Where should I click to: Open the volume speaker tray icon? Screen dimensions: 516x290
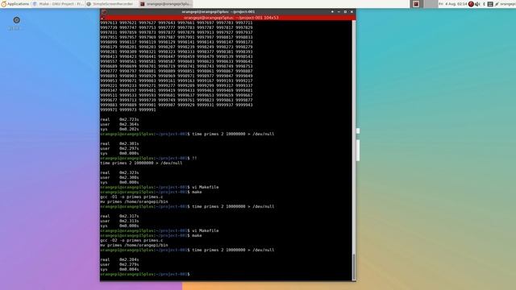coord(477,4)
